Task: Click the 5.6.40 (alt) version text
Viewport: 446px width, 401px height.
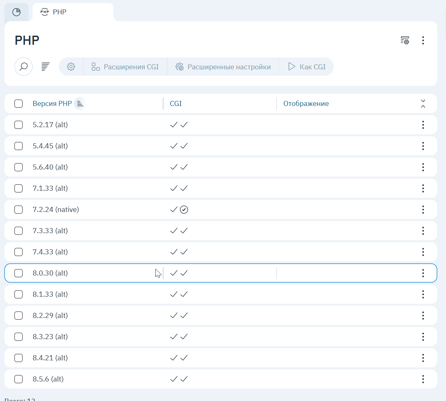Action: pos(50,167)
